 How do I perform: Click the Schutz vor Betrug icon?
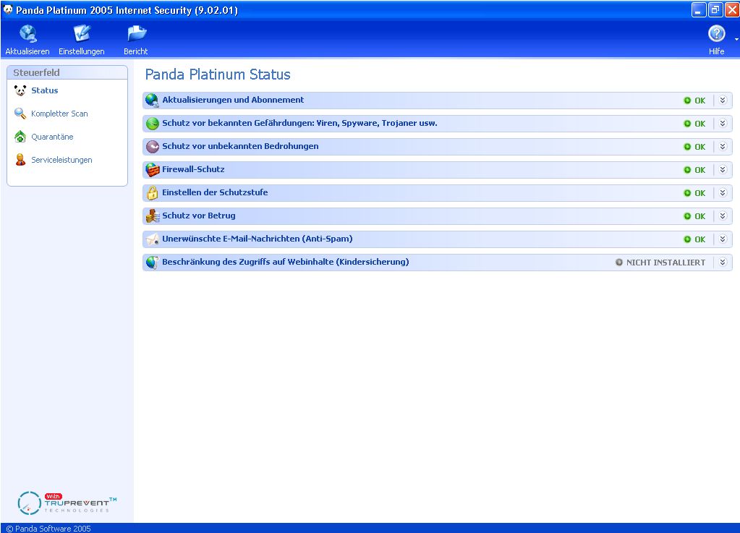152,216
